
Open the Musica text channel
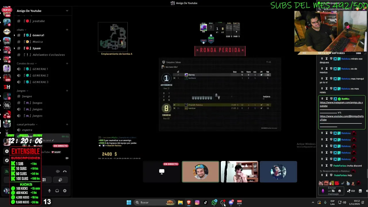coord(43,42)
